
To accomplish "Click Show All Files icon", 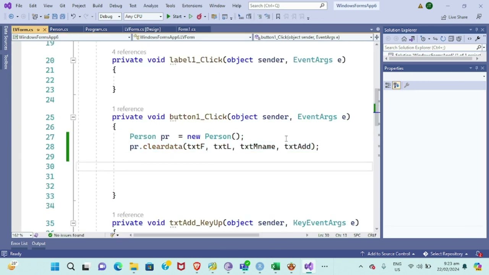I will click(x=460, y=39).
